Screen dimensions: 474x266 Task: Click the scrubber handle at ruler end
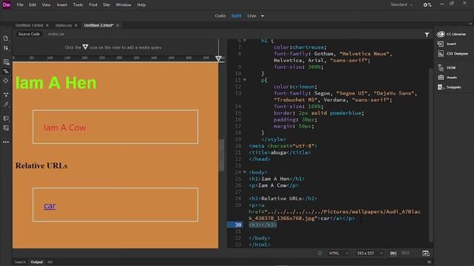coord(218,58)
